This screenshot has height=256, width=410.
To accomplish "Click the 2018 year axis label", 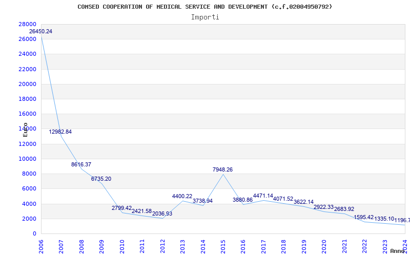I will coord(284,247).
